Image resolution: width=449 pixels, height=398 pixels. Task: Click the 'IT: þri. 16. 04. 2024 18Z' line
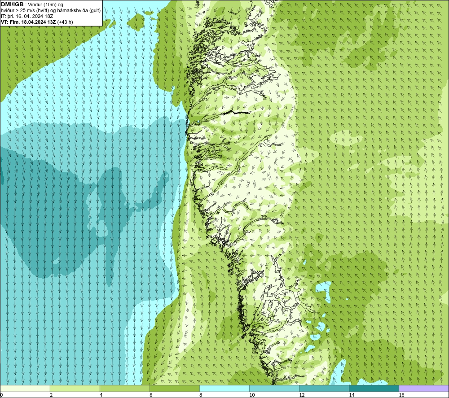27,16
